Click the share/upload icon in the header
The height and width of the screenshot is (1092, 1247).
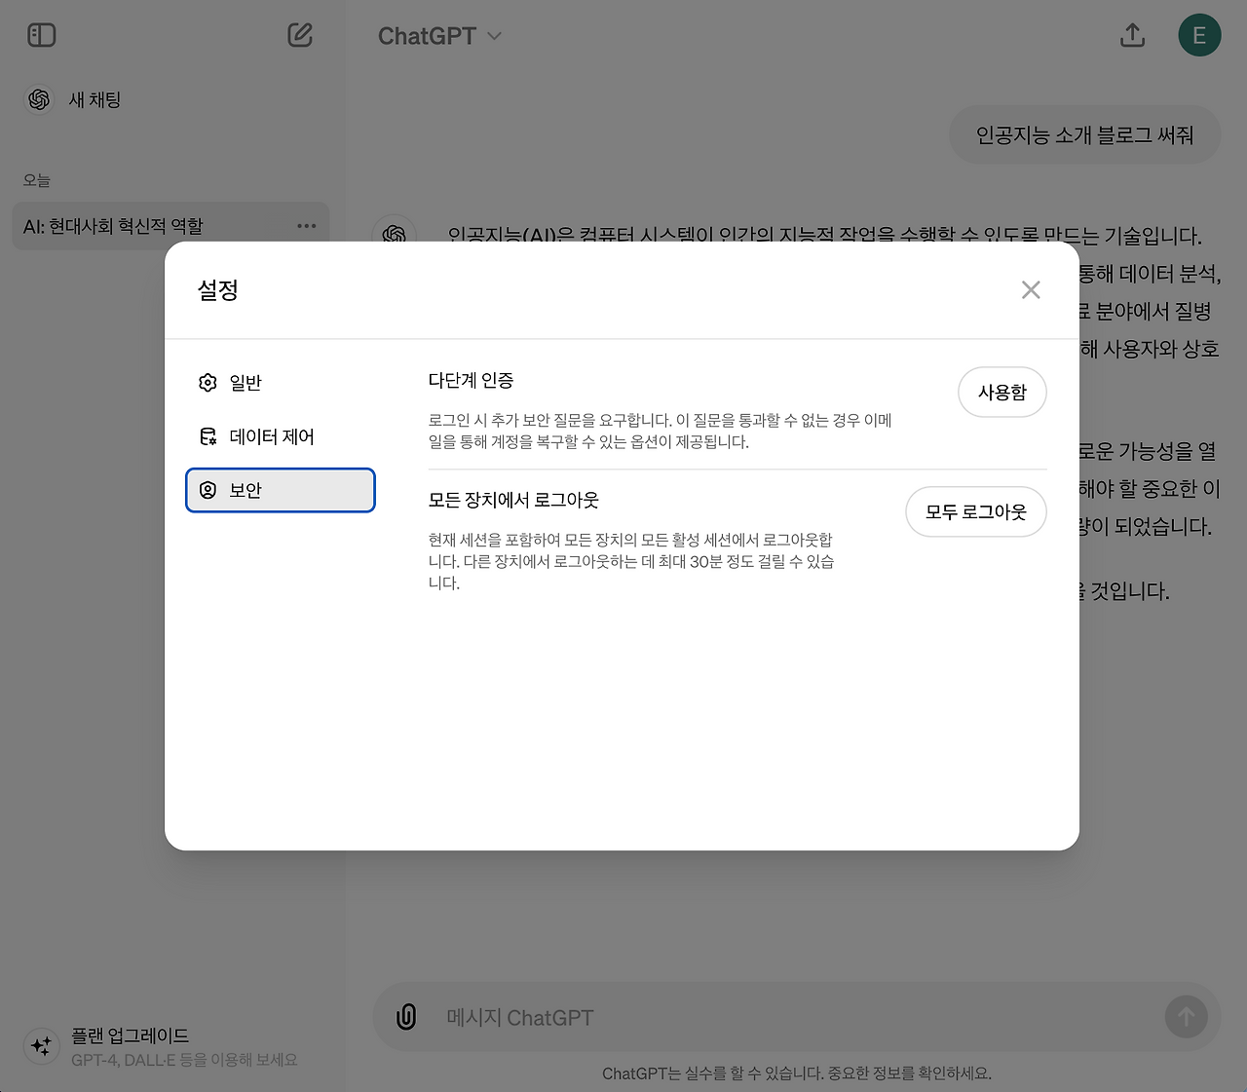click(x=1132, y=35)
